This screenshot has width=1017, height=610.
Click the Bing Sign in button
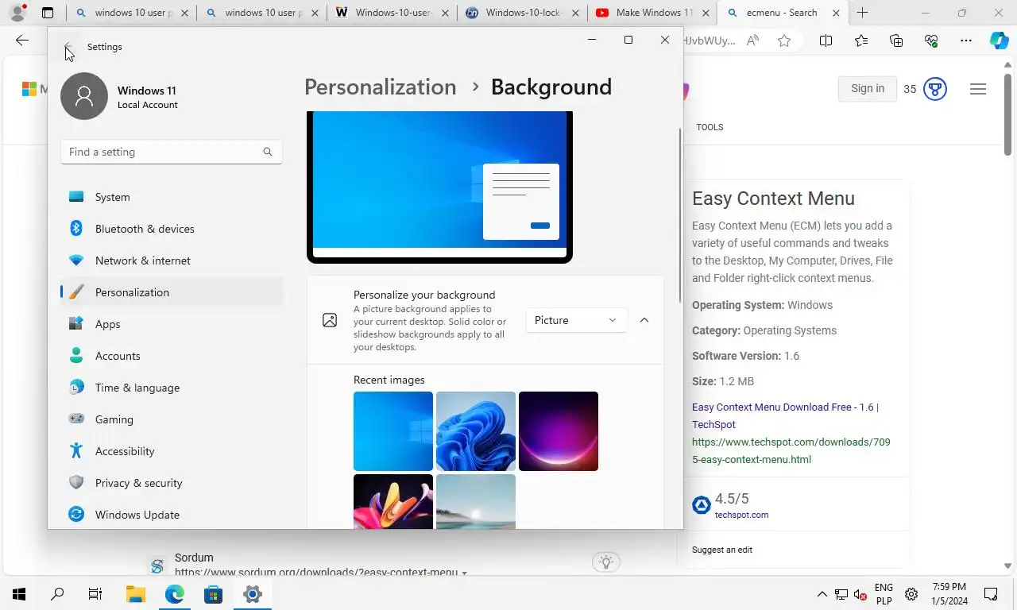point(868,89)
